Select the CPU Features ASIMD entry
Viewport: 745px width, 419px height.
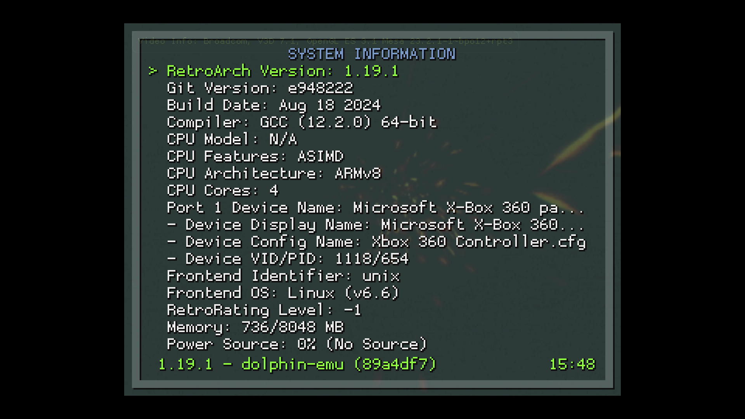(x=255, y=157)
